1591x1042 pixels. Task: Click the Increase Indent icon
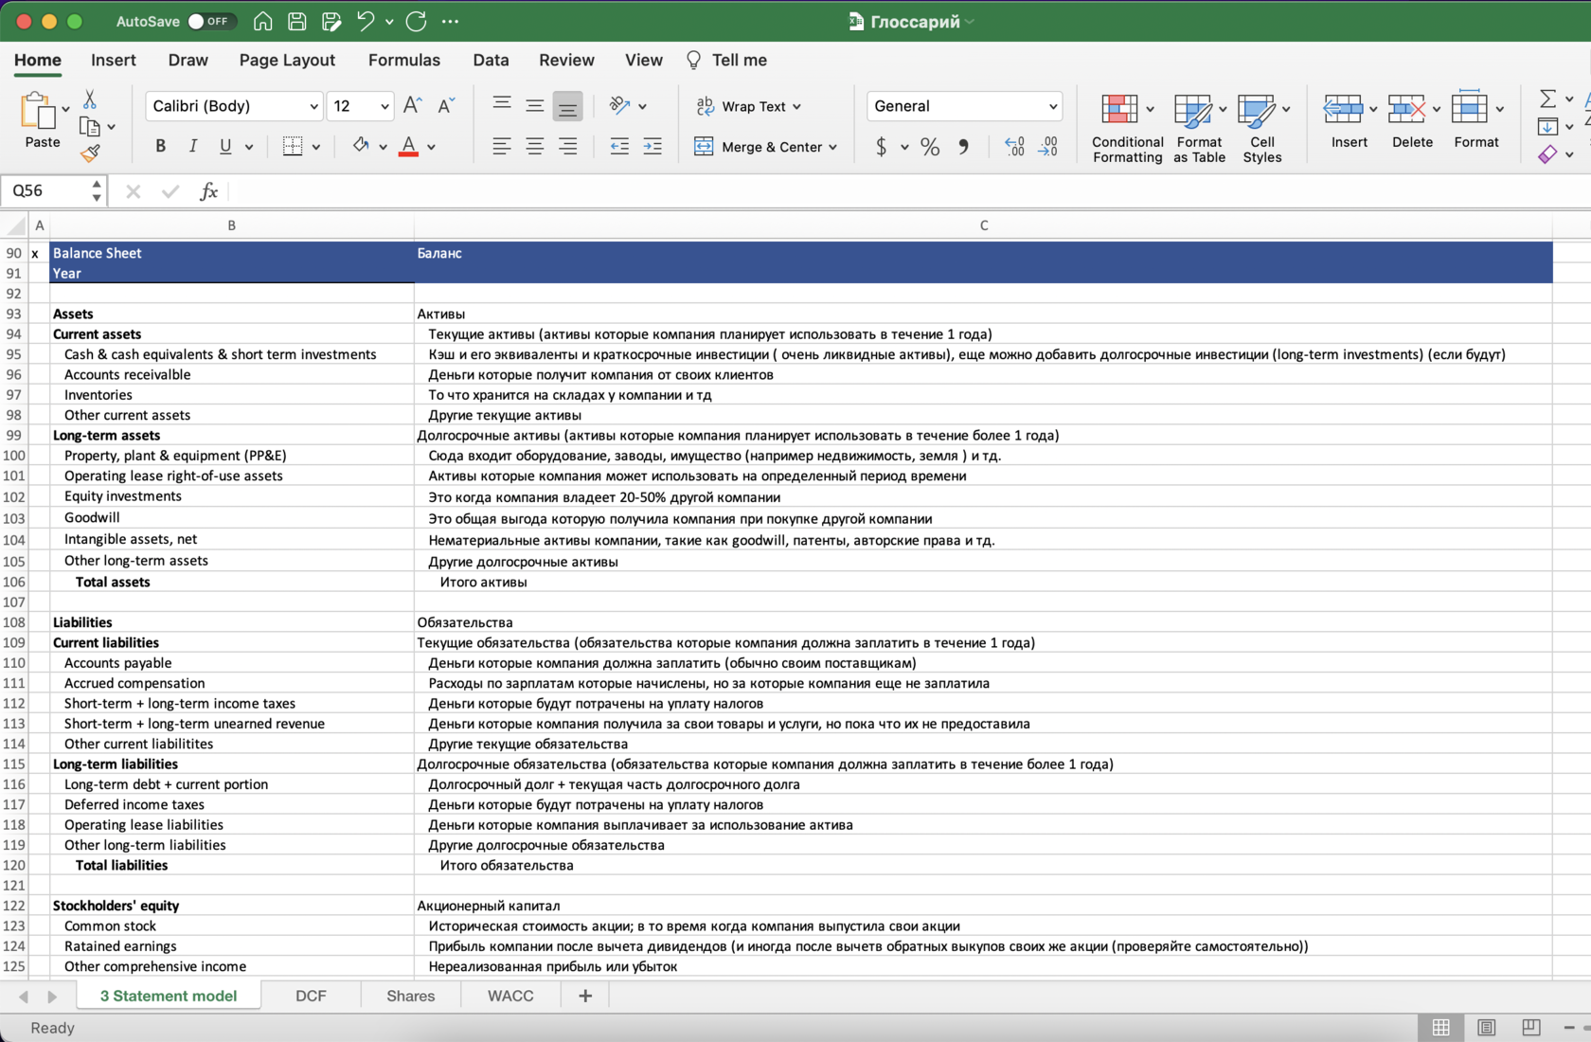[652, 146]
